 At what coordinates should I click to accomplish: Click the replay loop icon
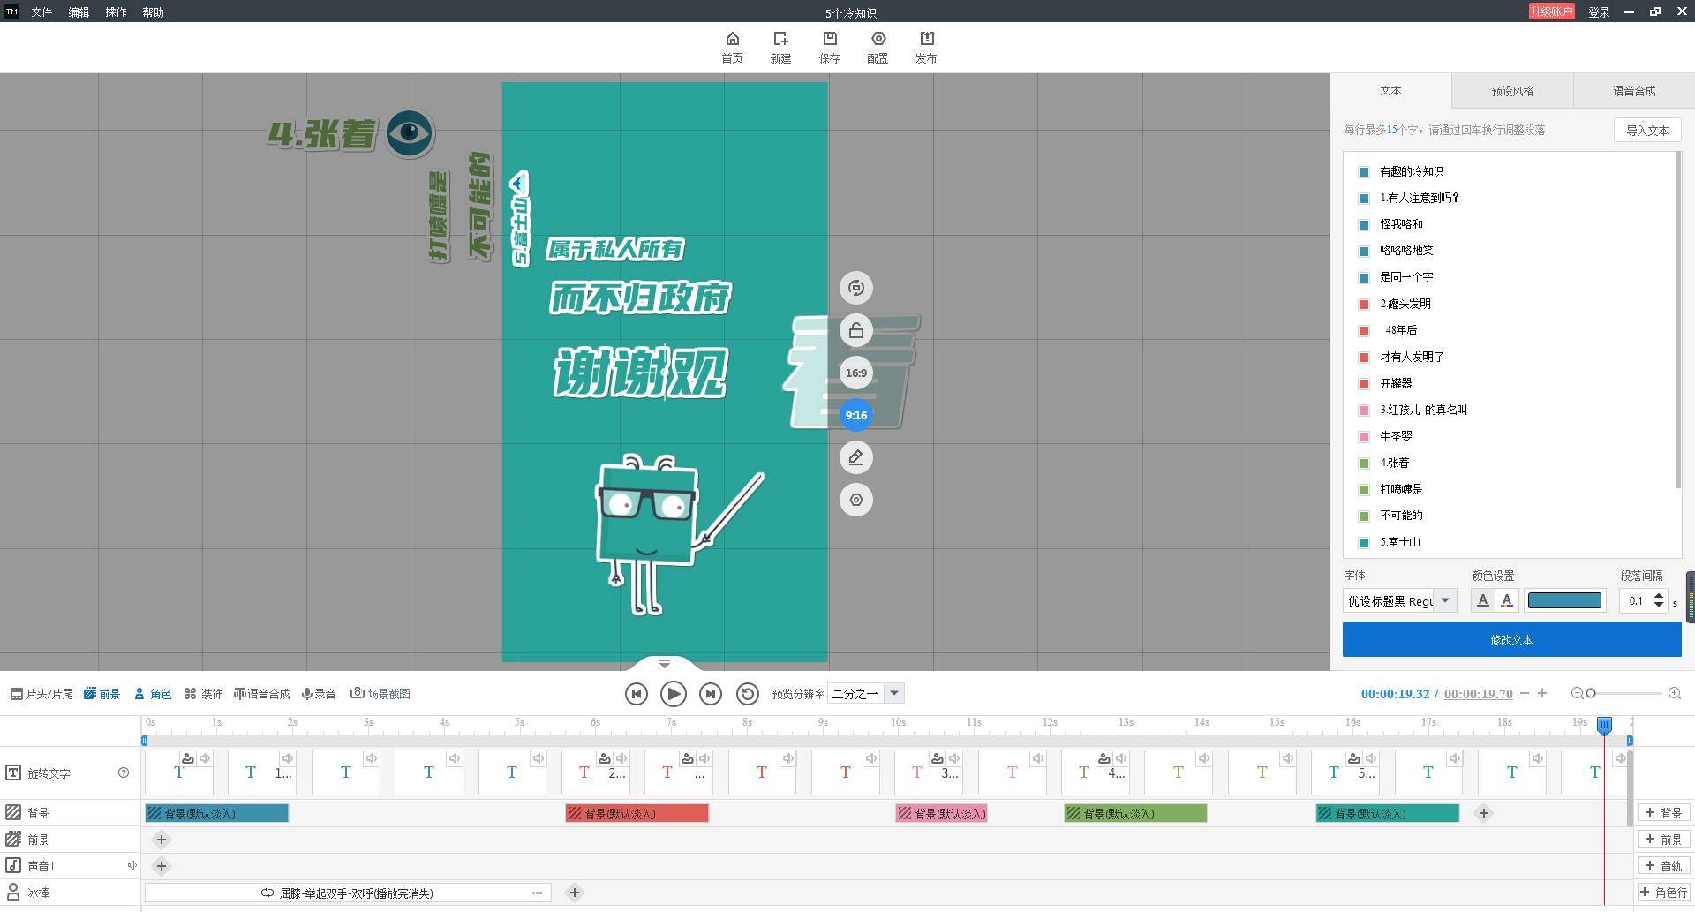click(747, 694)
